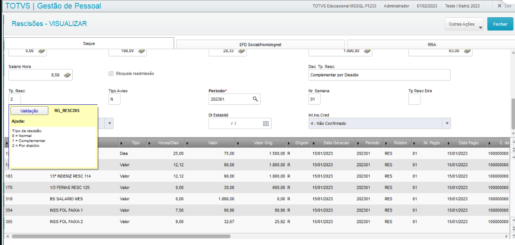The width and height of the screenshot is (515, 245).
Task: Click the RG_RESCDIS field name in tooltip
Action: pos(67,111)
